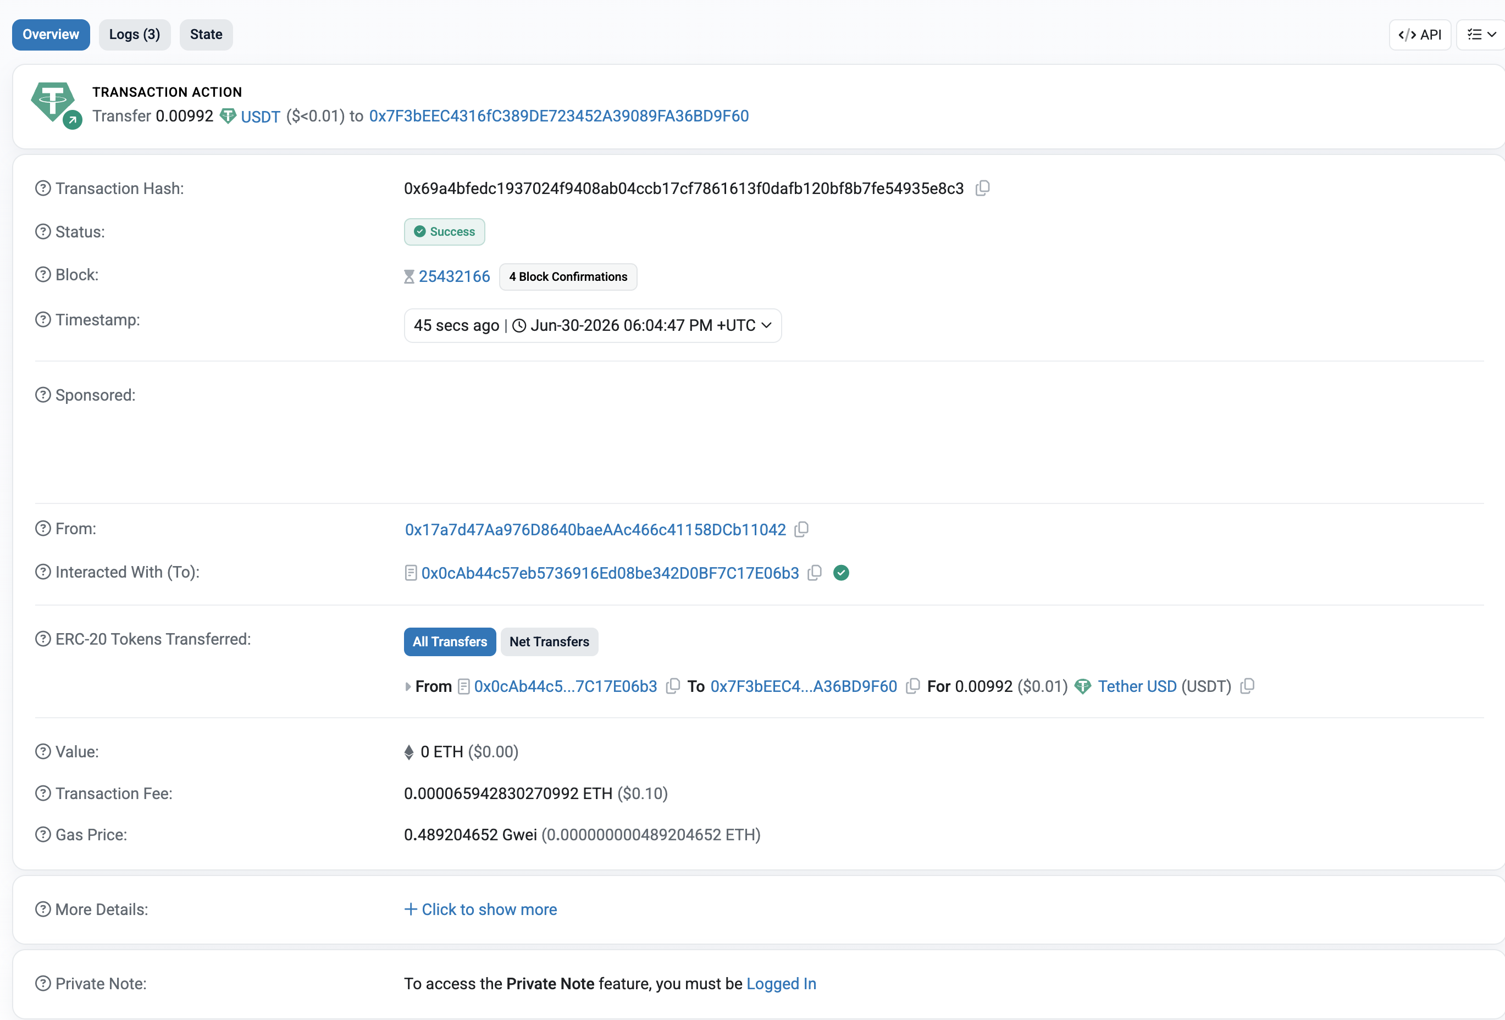Click the green verified checkmark next to contract
The width and height of the screenshot is (1505, 1020).
pyautogui.click(x=841, y=573)
